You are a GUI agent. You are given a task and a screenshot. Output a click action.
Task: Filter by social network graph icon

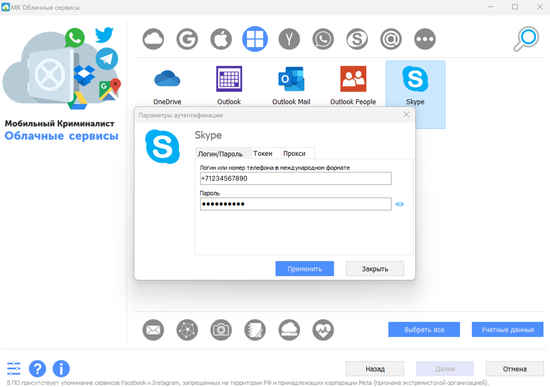187,330
